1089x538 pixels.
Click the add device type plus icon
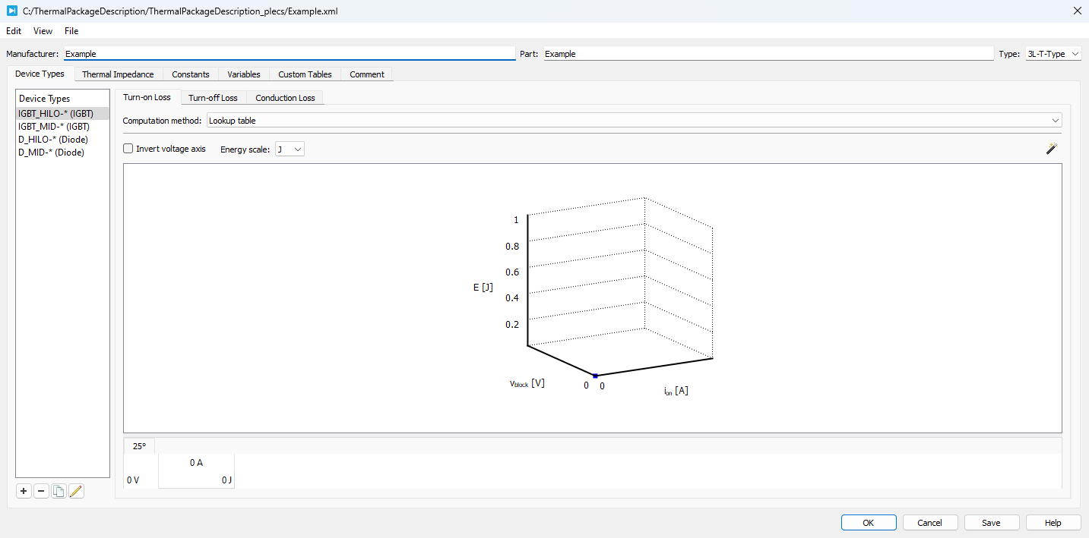[x=24, y=491]
